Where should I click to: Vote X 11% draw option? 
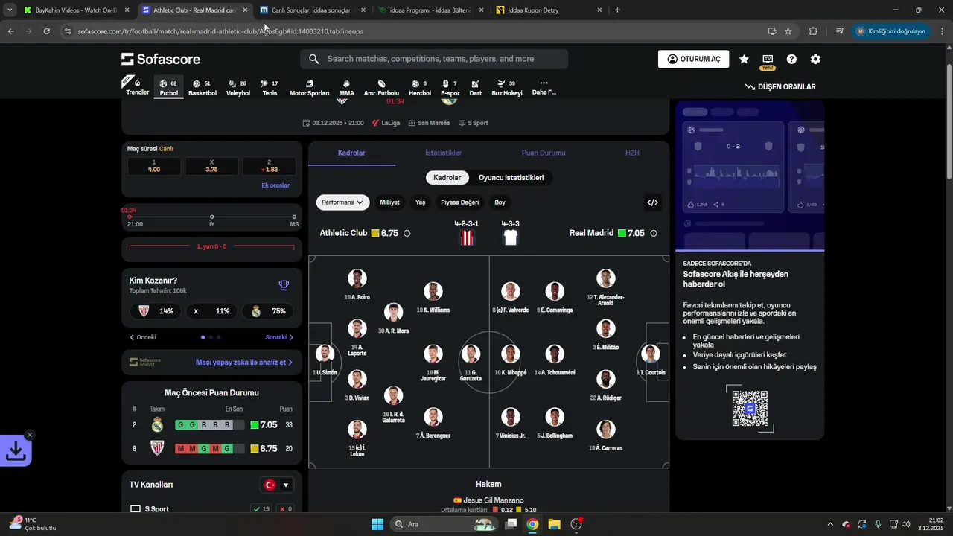tap(211, 311)
